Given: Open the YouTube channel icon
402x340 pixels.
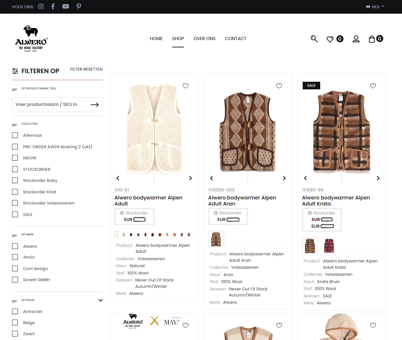Looking at the screenshot, I should point(66,6).
